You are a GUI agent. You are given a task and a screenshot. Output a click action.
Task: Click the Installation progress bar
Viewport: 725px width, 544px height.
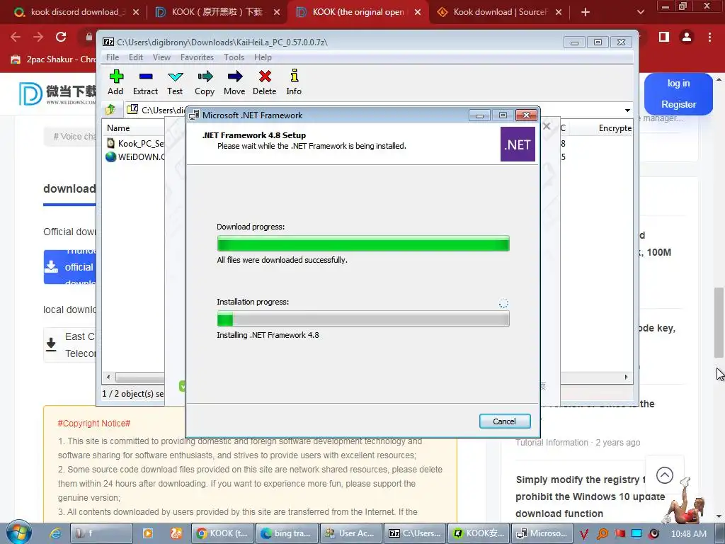363,319
